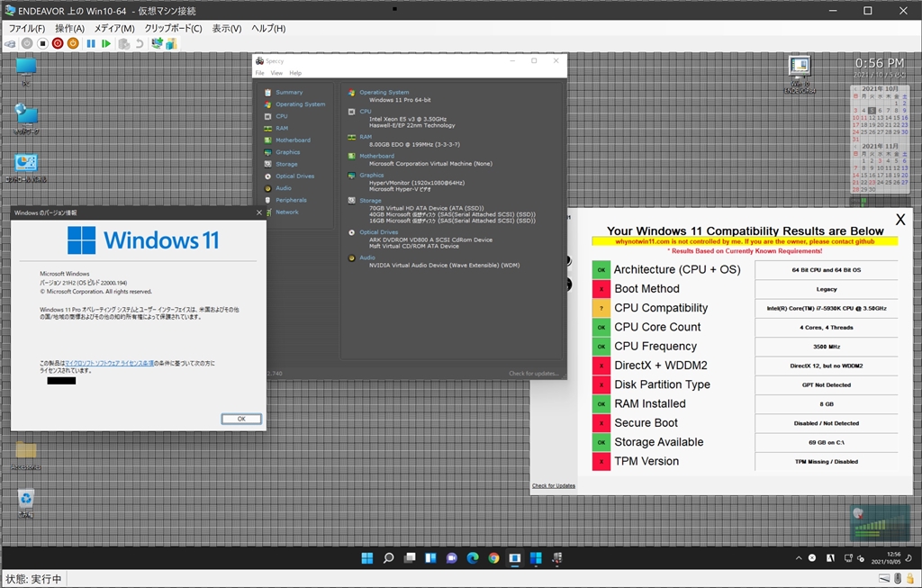Viewport: 922px width, 588px height.
Task: Select Audio in Speccy sidebar
Action: pyautogui.click(x=284, y=188)
